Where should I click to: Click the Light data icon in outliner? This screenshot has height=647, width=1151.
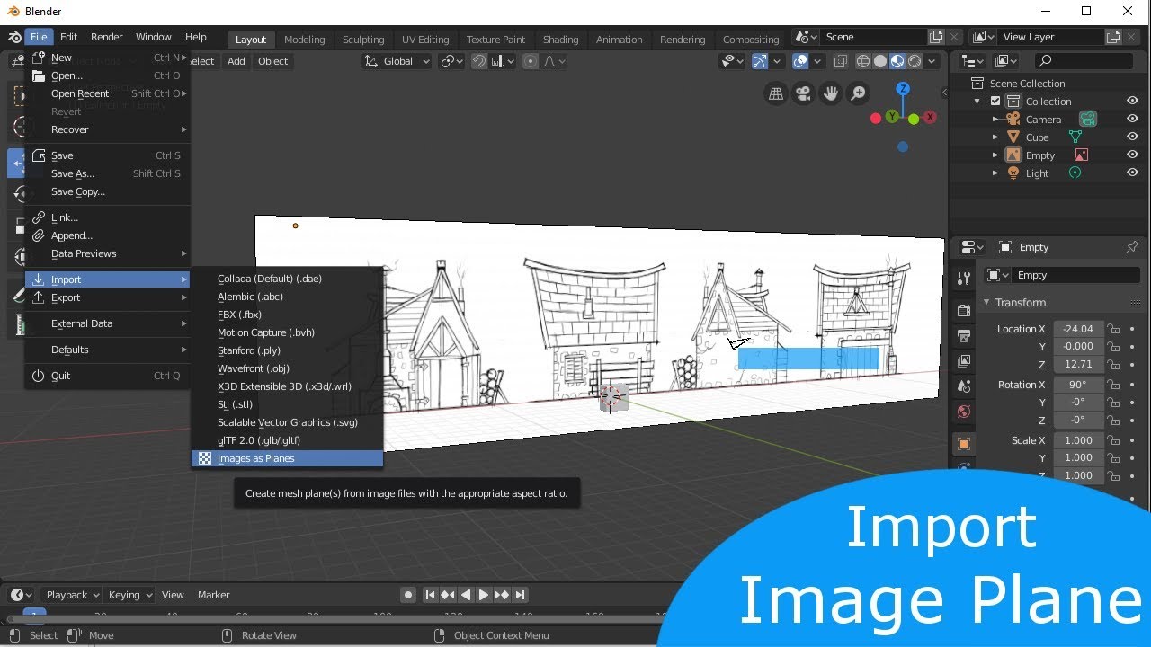(x=1075, y=173)
